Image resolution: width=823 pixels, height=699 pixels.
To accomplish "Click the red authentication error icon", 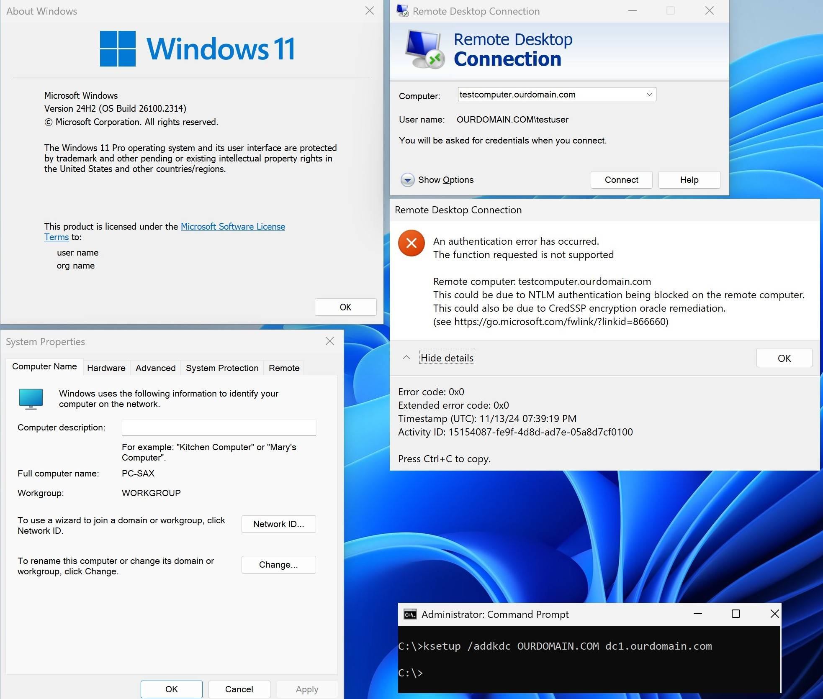I will click(x=411, y=243).
